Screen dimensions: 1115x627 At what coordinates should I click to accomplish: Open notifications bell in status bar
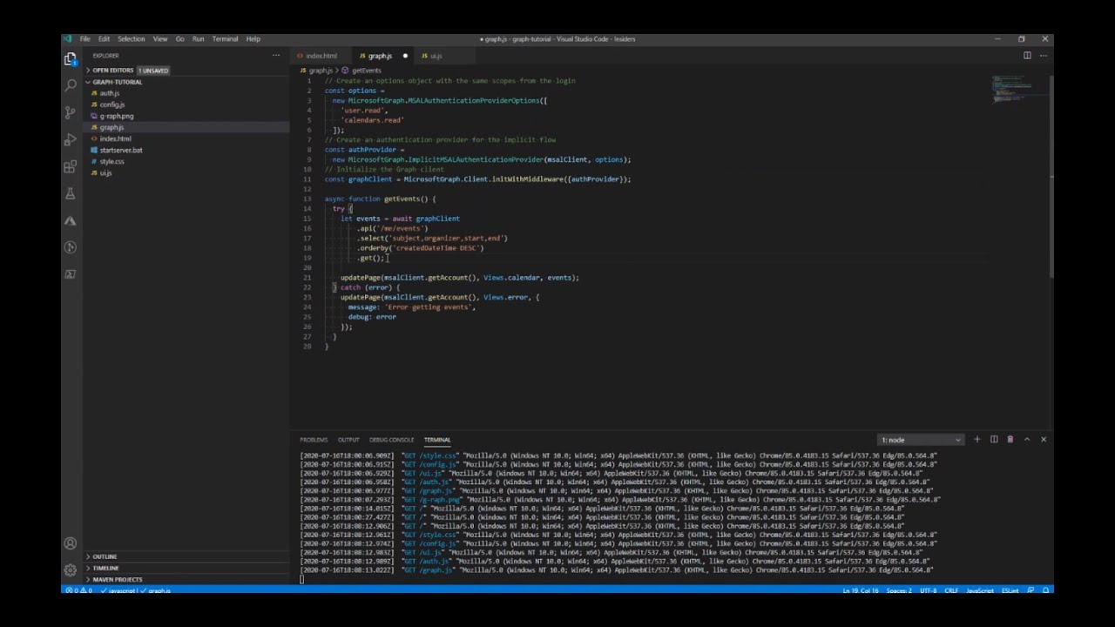pyautogui.click(x=1045, y=590)
